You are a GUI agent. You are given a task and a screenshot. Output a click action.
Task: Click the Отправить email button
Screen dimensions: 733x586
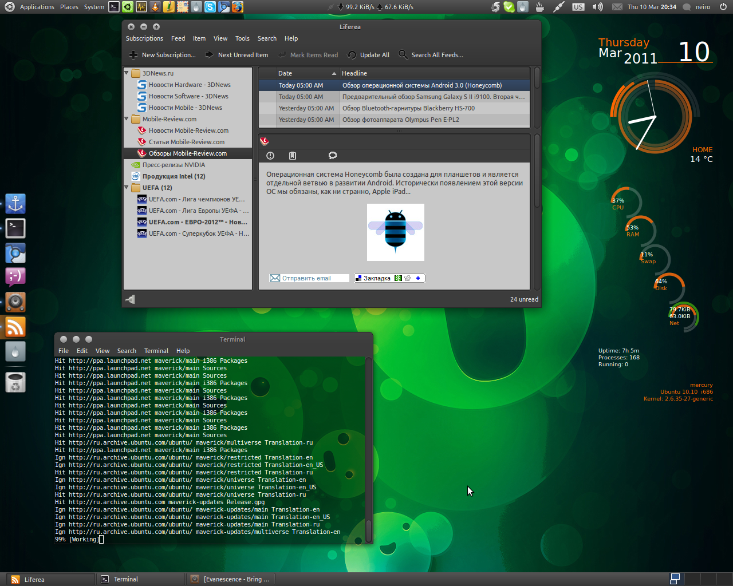(x=309, y=278)
